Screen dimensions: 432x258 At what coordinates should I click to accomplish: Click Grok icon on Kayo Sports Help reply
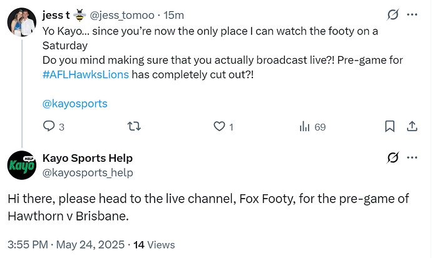tap(393, 157)
